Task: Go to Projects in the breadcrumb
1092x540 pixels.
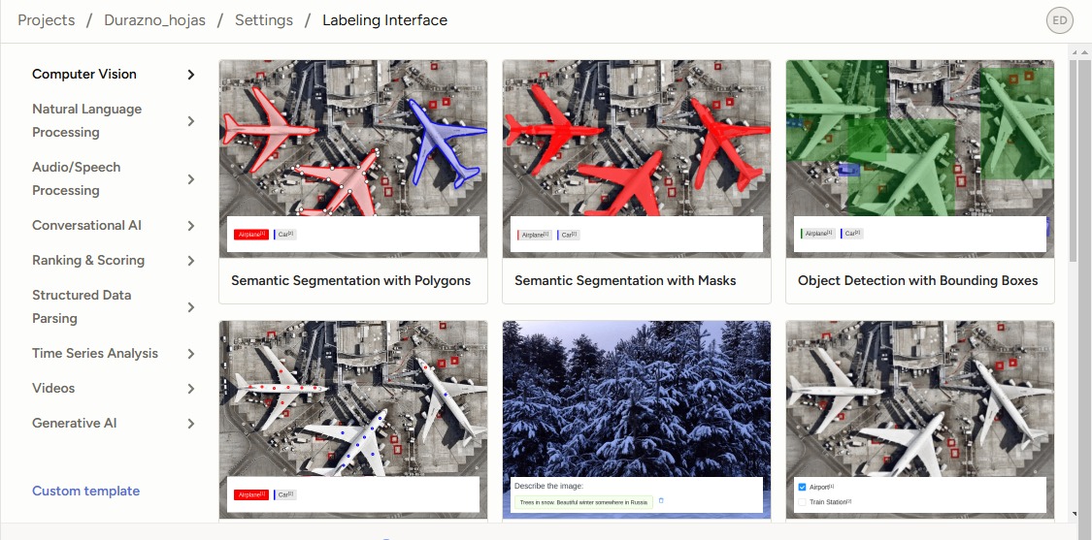Action: point(47,20)
